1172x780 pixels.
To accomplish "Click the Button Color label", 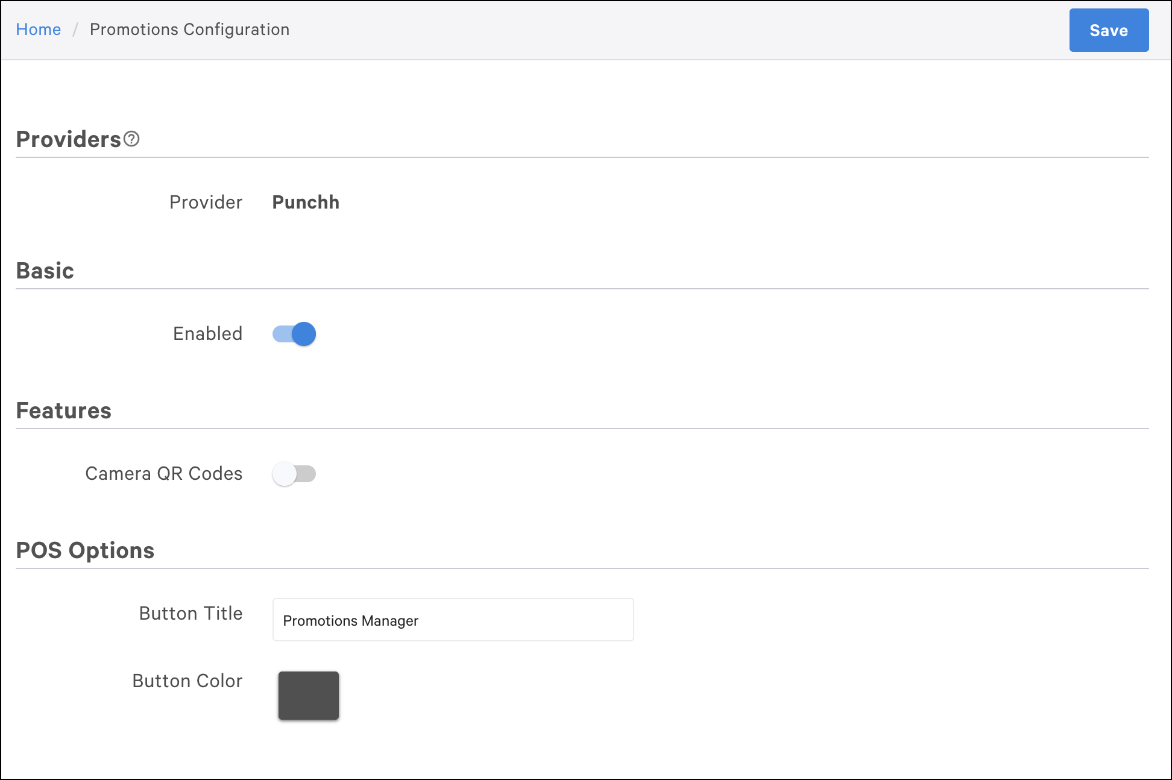I will [187, 681].
